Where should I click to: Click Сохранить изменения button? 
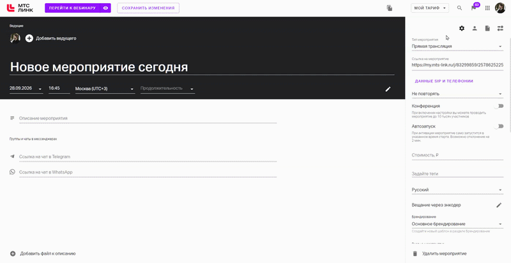click(x=148, y=8)
